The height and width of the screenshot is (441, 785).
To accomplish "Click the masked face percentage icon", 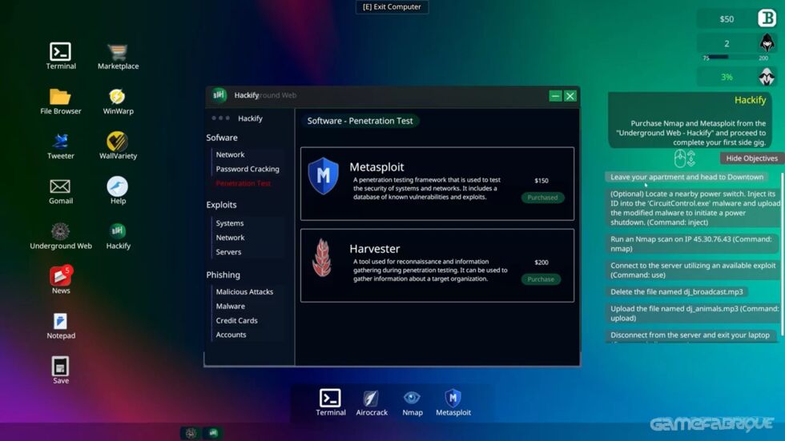I will [767, 77].
